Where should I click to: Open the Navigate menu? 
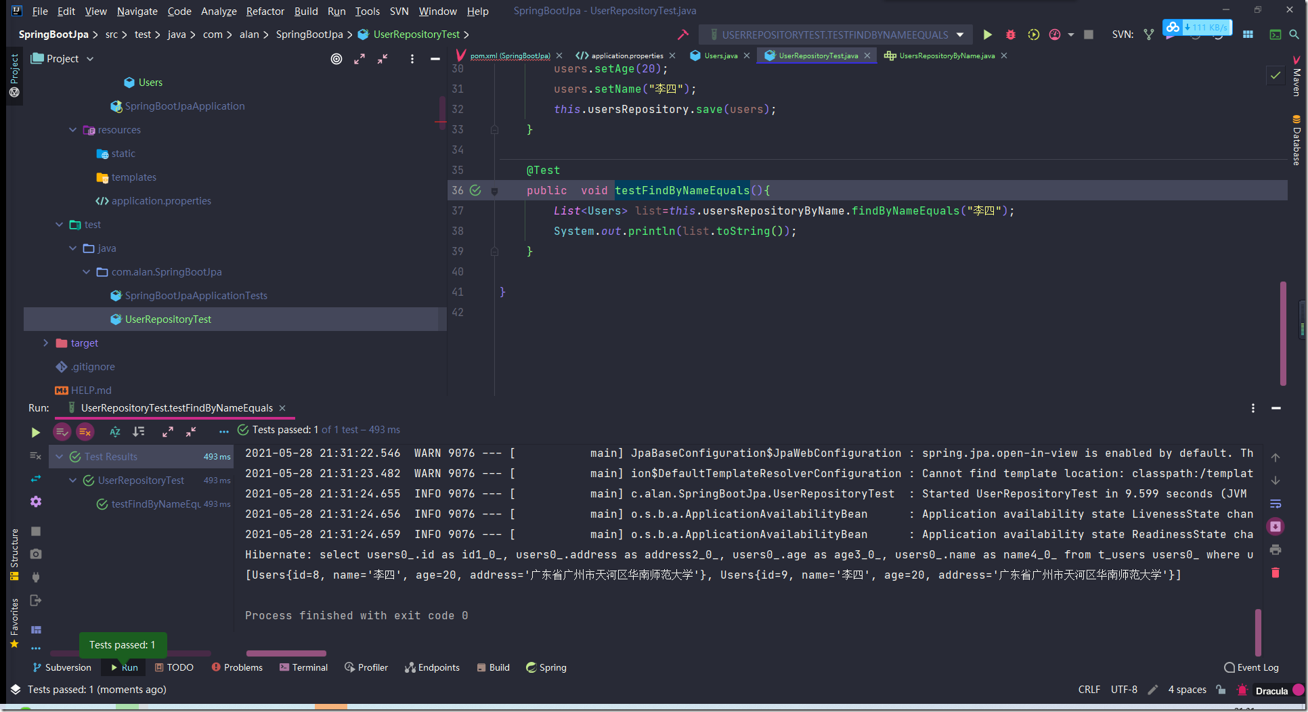tap(137, 11)
